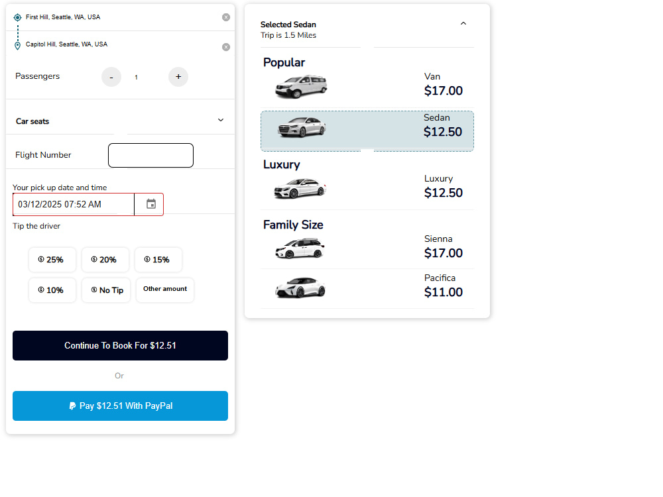Screen dimensions: 663x497
Task: Choose the 15% tip option
Action: [158, 260]
